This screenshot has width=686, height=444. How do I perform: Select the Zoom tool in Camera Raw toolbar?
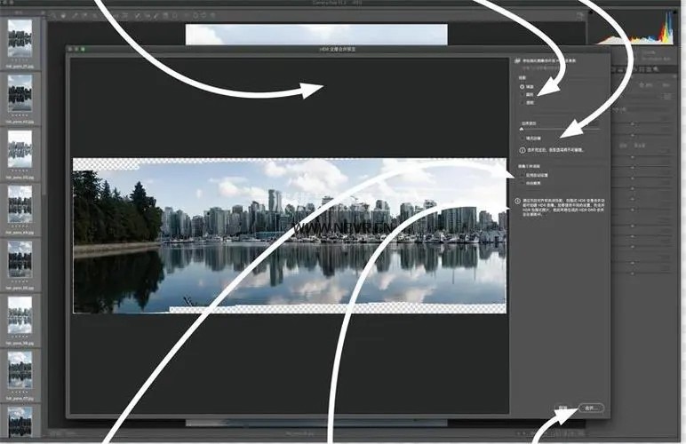pyautogui.click(x=52, y=16)
